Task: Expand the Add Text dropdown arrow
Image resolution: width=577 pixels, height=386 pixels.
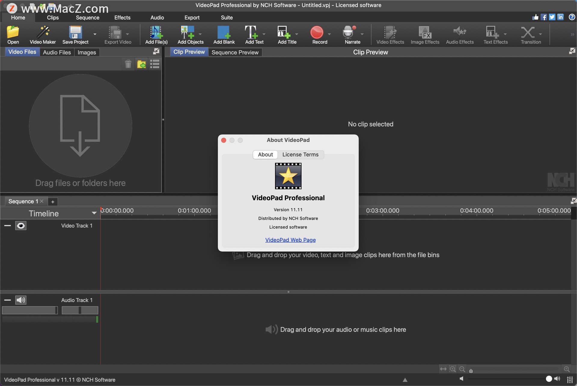Action: [x=264, y=34]
